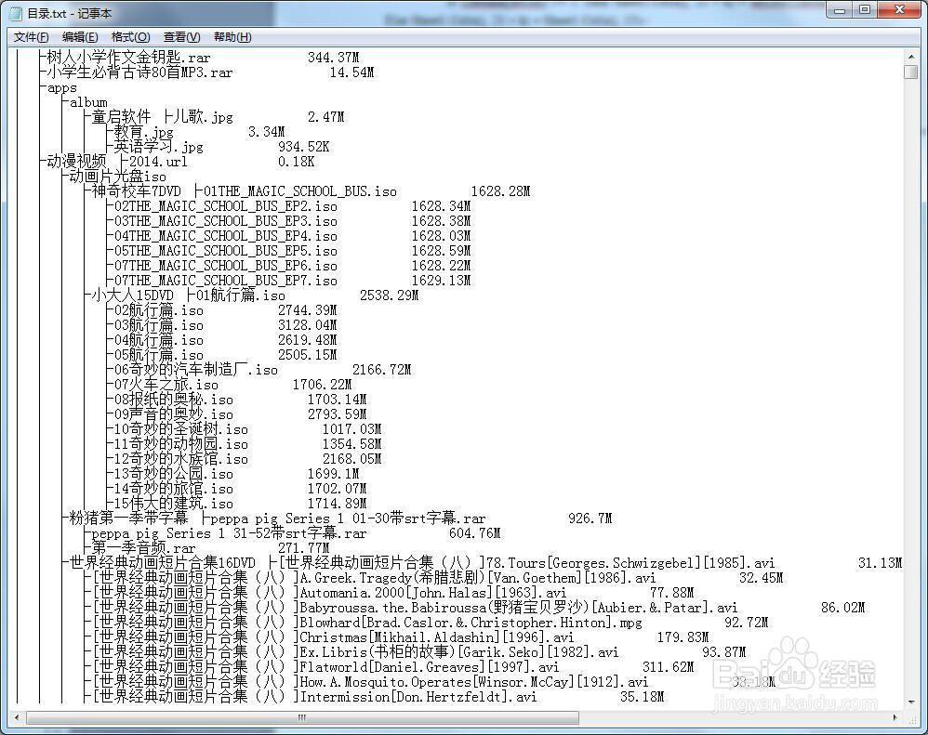Click the size value 2538.29M
The image size is (928, 735).
(390, 295)
